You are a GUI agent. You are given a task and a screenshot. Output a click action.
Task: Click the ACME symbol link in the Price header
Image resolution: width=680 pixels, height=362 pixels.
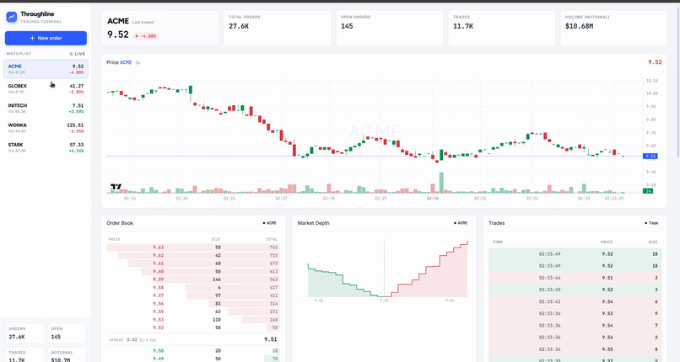pyautogui.click(x=126, y=62)
